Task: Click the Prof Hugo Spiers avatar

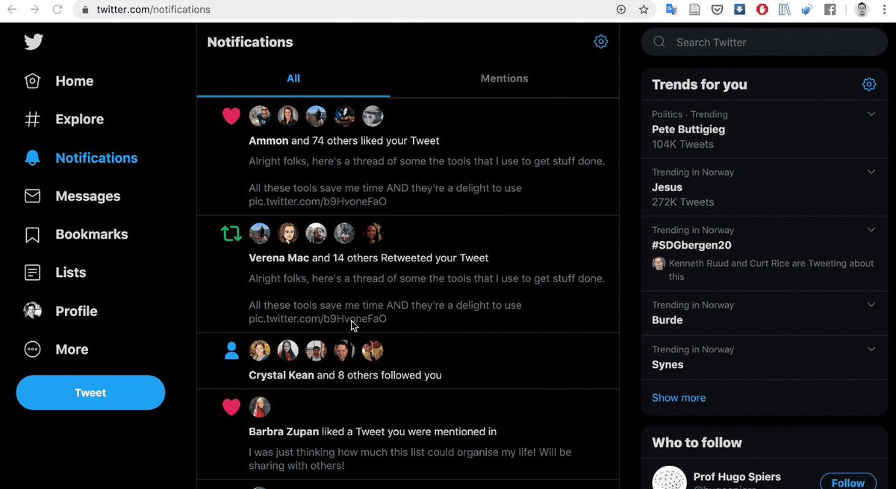Action: [x=669, y=478]
